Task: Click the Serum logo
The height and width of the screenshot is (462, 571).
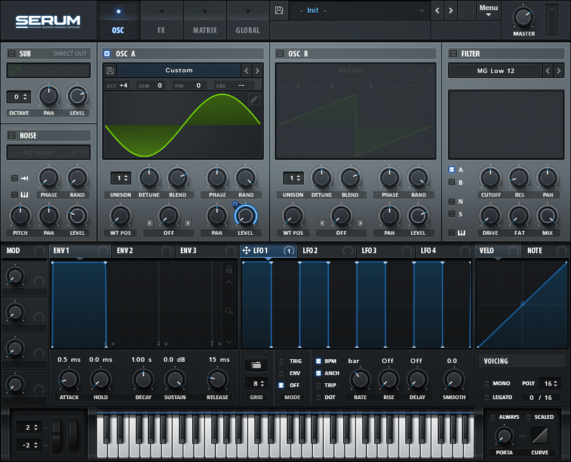Action: 48,21
